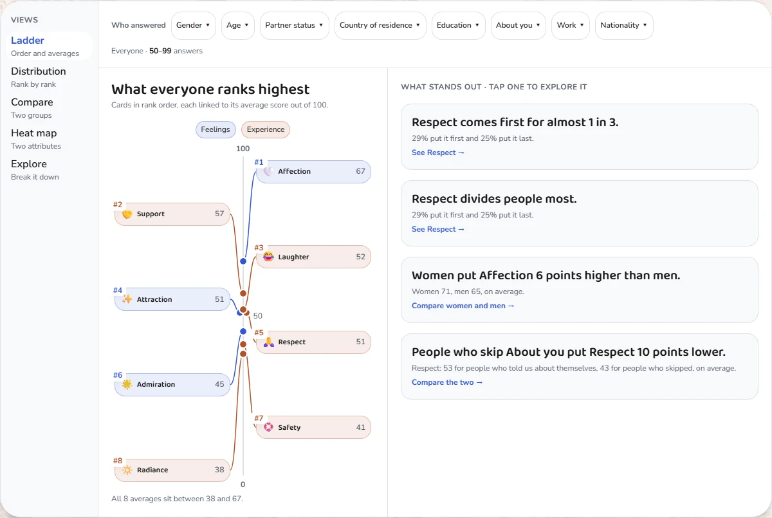Click the 'All 8 averages sit between' note
This screenshot has width=772, height=518.
point(178,499)
